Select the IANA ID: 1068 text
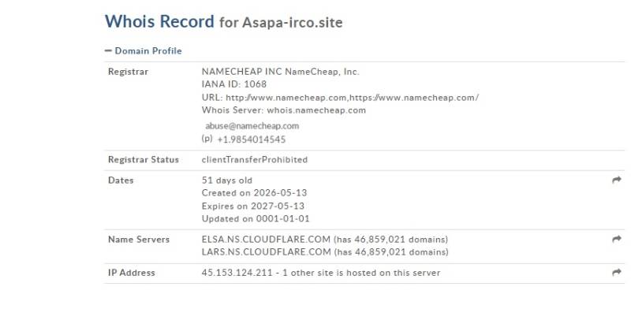The image size is (631, 309). tap(233, 84)
